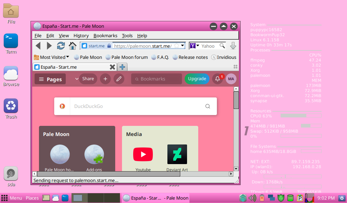Open the Deviant Art bookmark icon
The width and height of the screenshot is (347, 203).
pyautogui.click(x=177, y=154)
